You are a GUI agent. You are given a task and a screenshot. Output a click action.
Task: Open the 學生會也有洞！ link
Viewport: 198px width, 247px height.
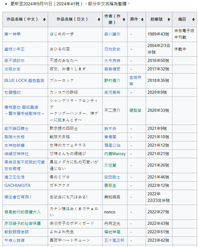[18, 197]
